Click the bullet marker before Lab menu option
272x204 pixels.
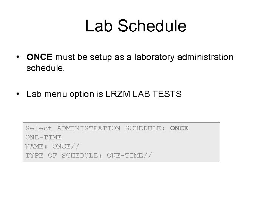click(x=19, y=94)
